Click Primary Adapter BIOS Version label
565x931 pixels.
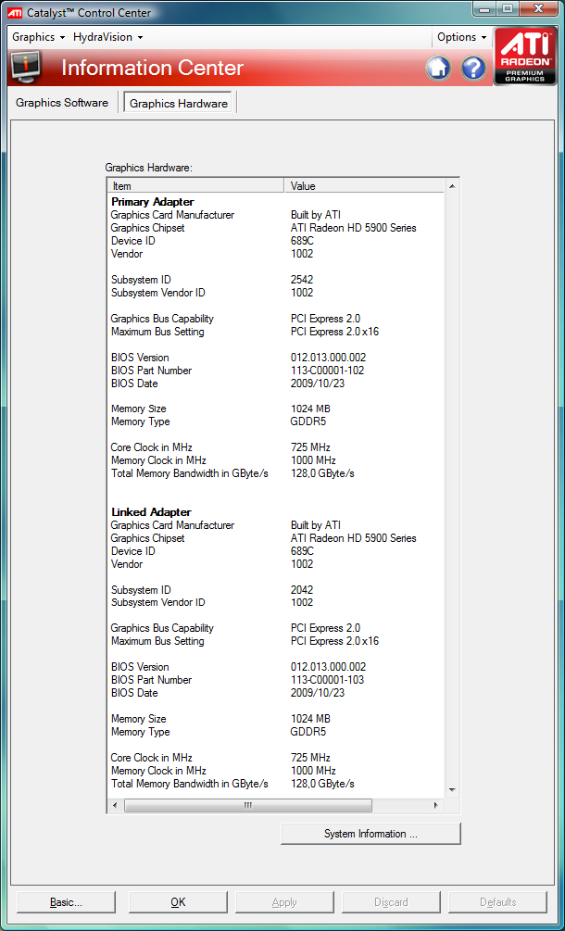click(x=140, y=358)
